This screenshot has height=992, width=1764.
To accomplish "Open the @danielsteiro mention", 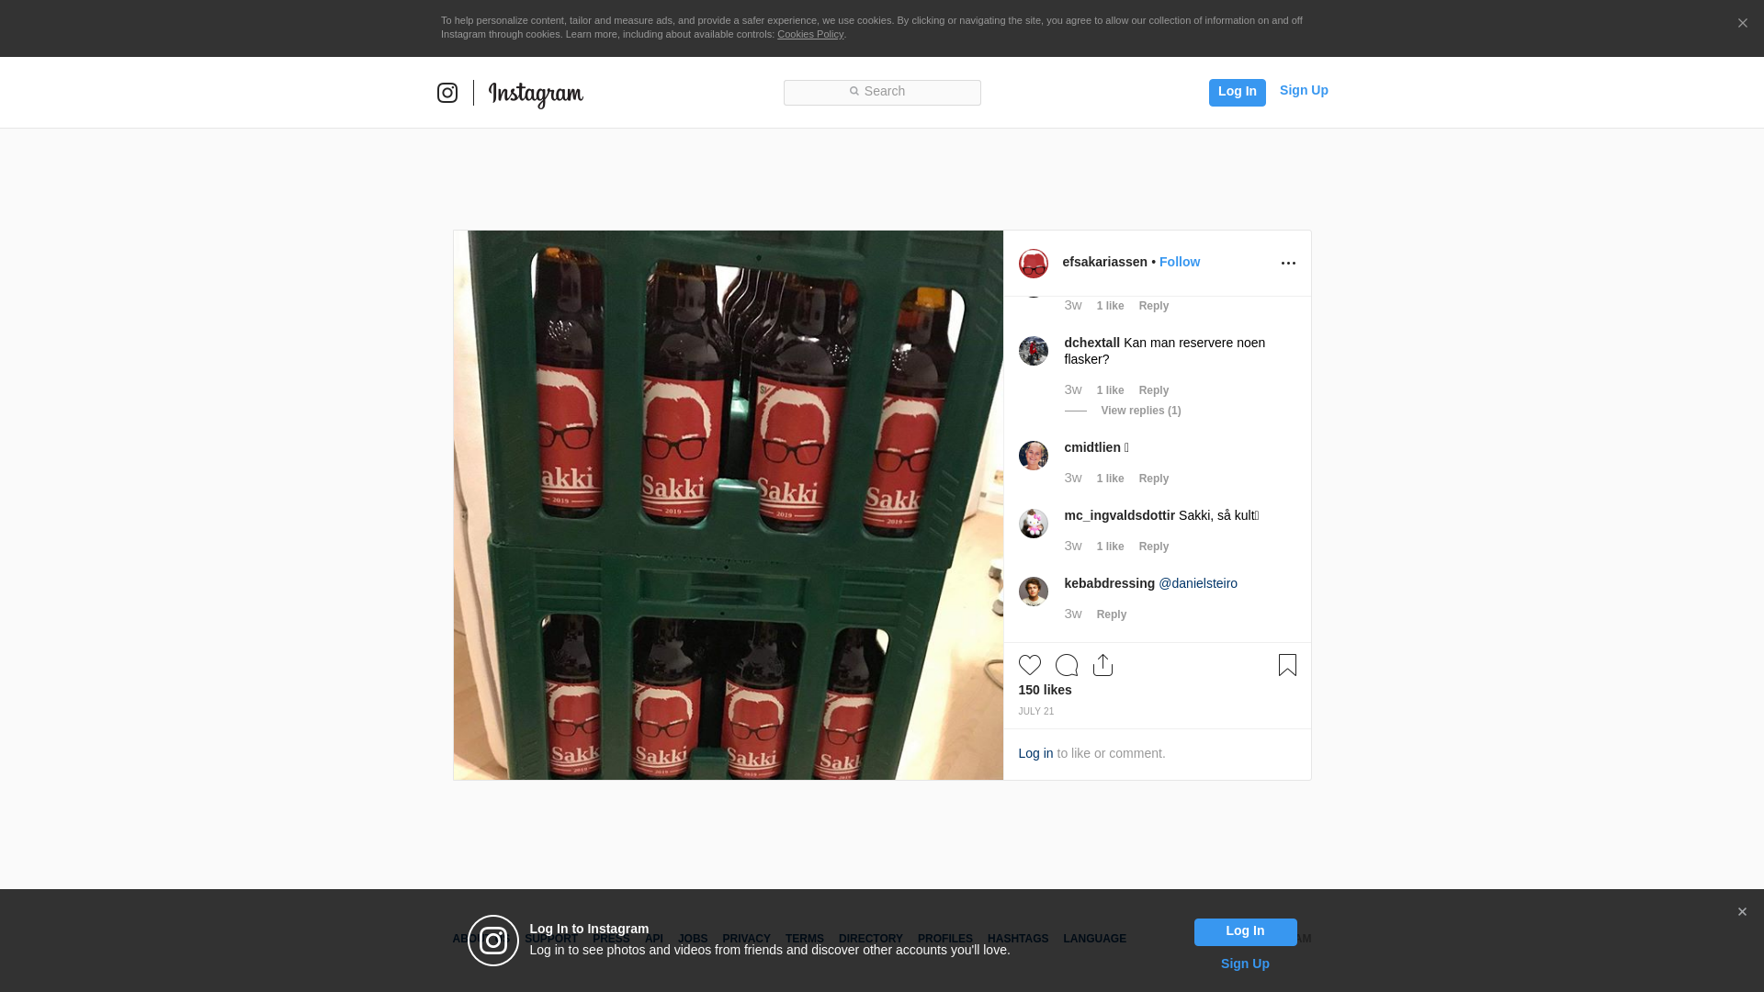I will tap(1198, 583).
